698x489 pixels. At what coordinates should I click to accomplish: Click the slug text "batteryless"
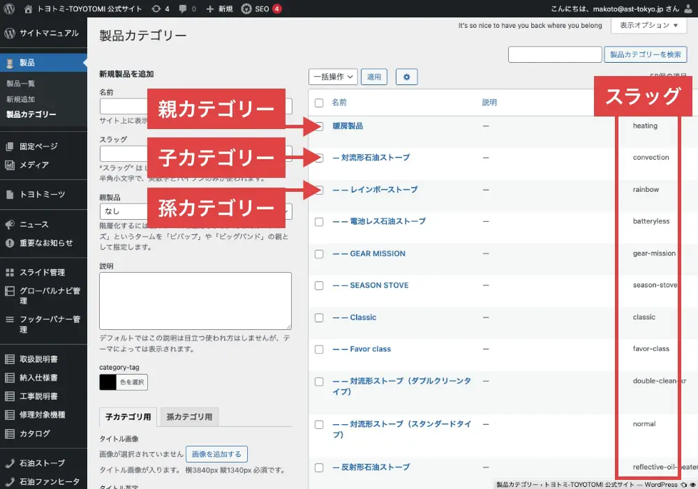651,221
